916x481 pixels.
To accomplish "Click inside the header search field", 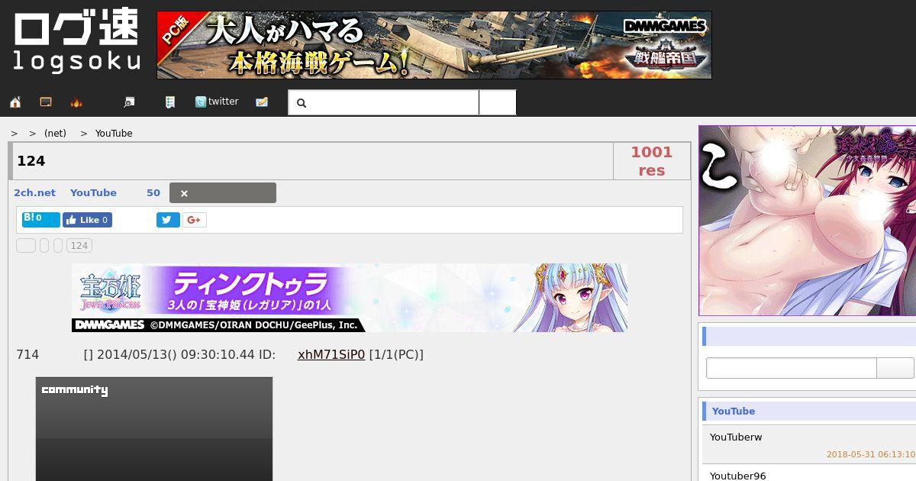I will click(x=383, y=102).
